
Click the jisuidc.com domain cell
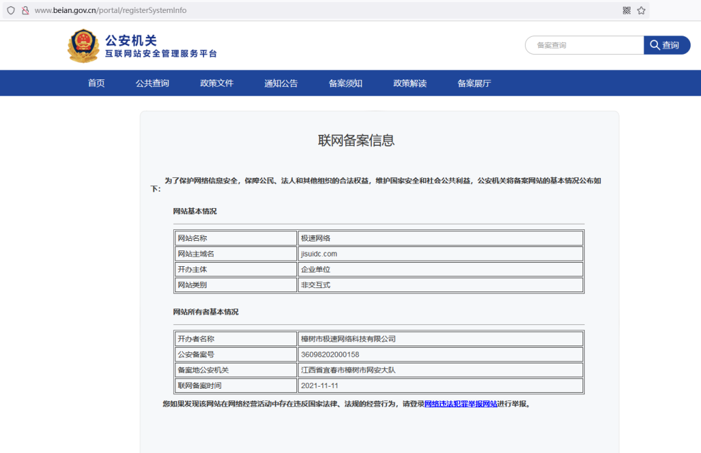[x=440, y=254]
